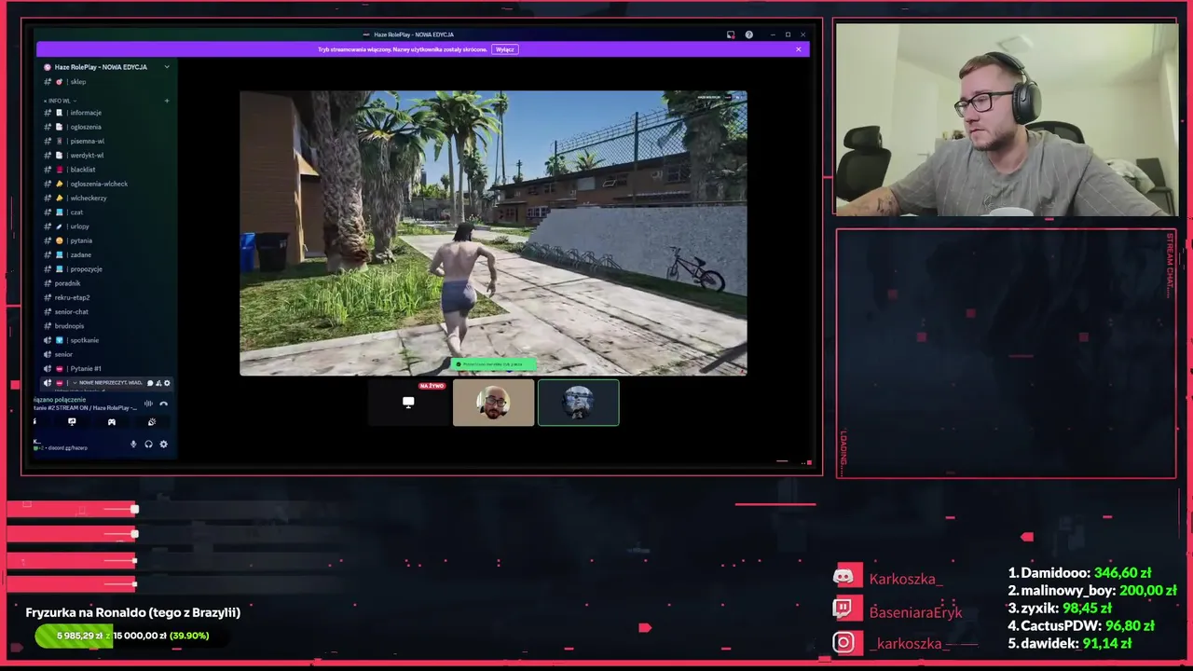The width and height of the screenshot is (1193, 671).
Task: Select screen-share participant tile with NA ŻYWO badge
Action: click(408, 403)
